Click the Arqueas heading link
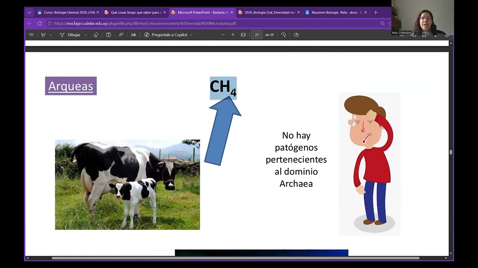The width and height of the screenshot is (478, 268). pyautogui.click(x=71, y=86)
